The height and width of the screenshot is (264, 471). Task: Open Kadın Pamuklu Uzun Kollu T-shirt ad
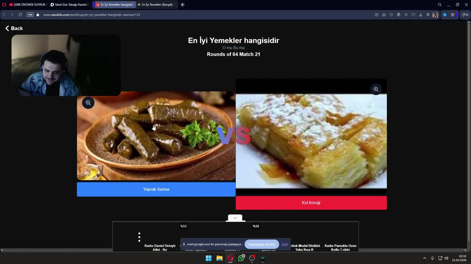coord(340,247)
